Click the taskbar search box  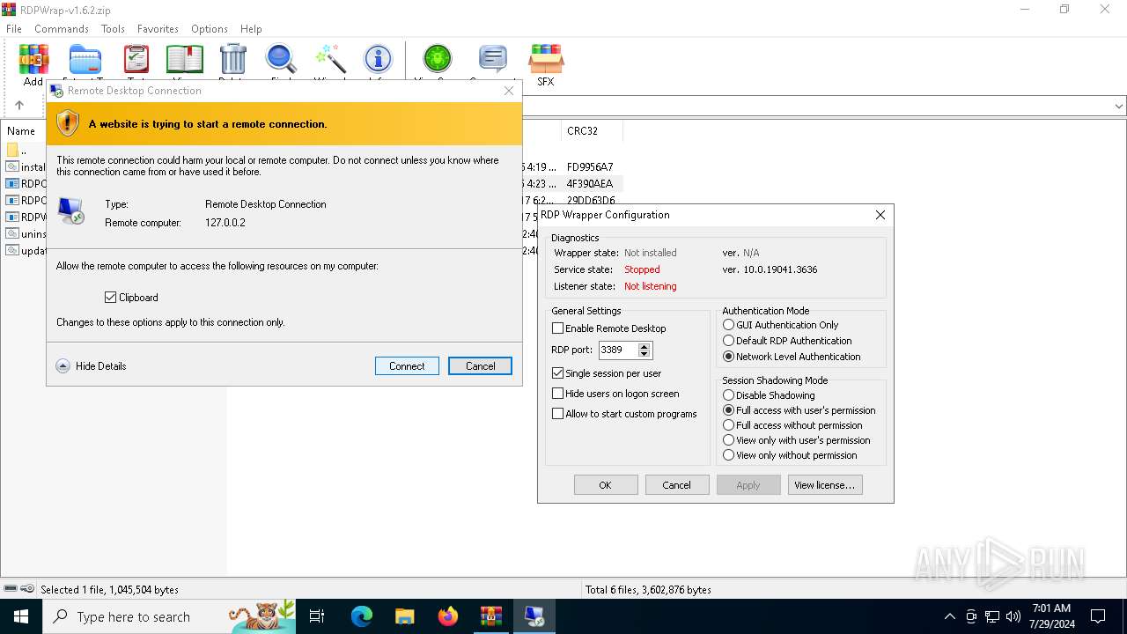pyautogui.click(x=169, y=616)
